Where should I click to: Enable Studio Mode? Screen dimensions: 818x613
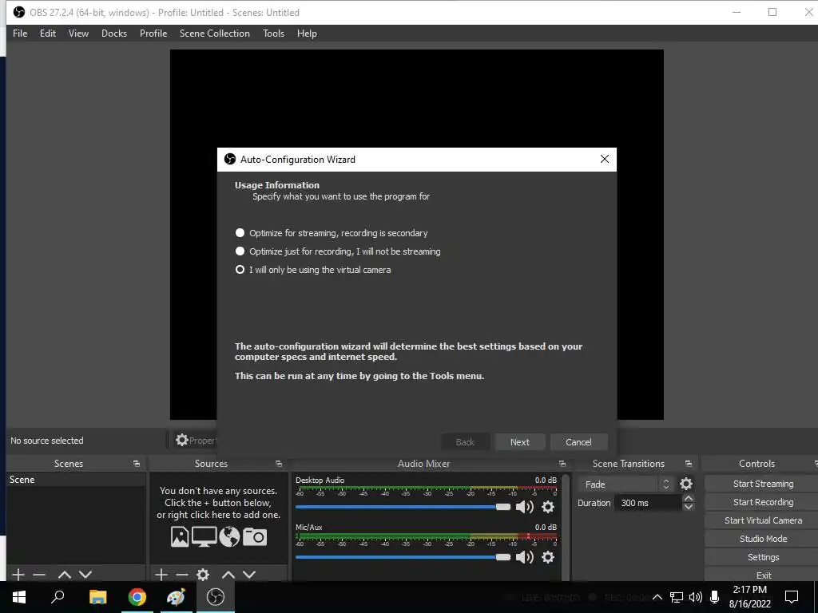[763, 539]
